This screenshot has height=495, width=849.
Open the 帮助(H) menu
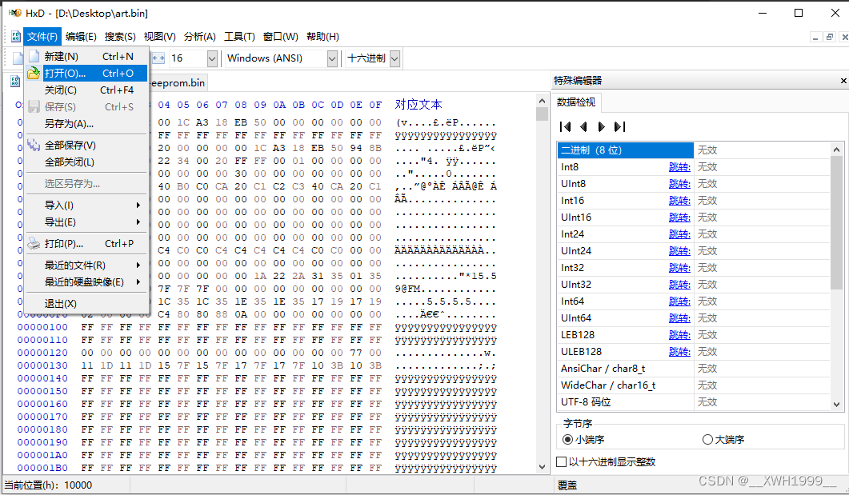[322, 36]
